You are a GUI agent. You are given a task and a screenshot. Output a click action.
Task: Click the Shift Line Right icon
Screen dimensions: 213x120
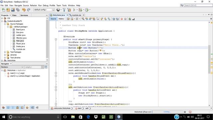point(117,19)
